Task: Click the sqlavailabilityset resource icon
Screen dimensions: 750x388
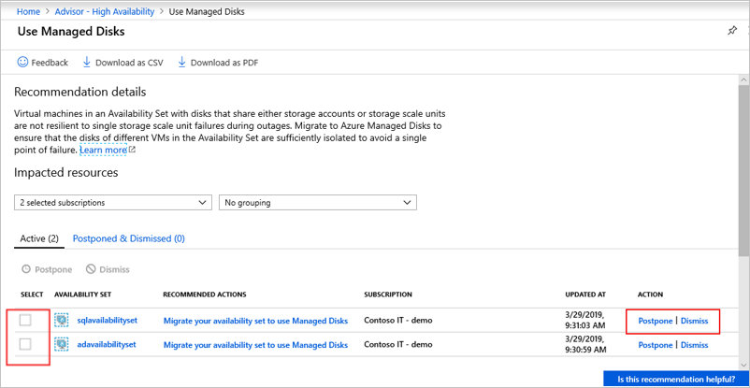Action: [x=63, y=321]
